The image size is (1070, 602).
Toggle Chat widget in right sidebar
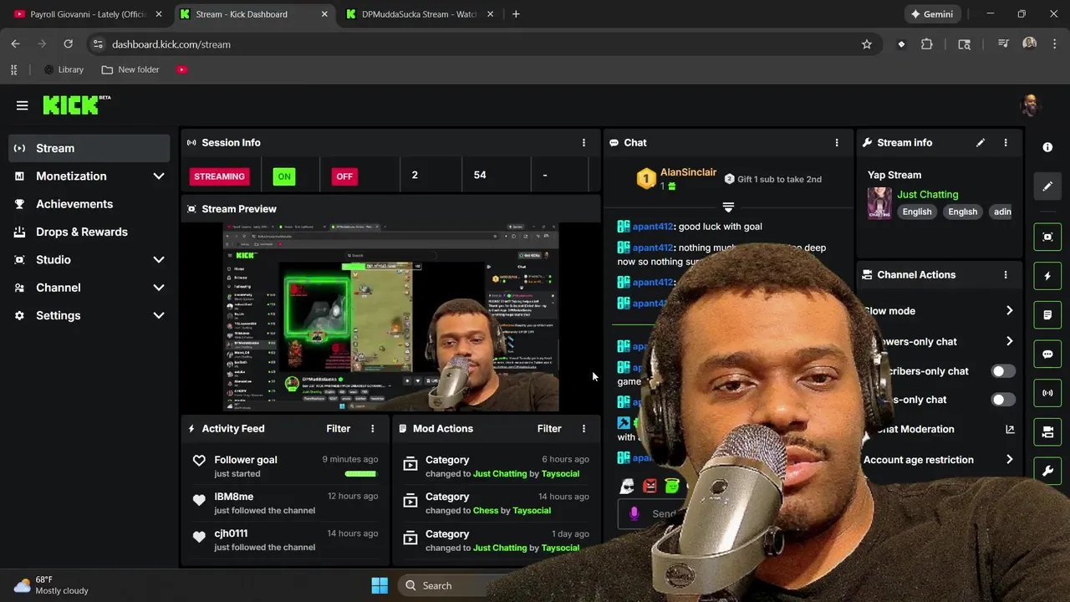(1047, 354)
